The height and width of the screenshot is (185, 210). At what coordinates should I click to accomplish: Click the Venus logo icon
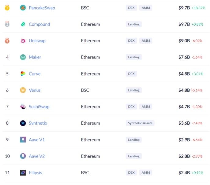coord(23,90)
